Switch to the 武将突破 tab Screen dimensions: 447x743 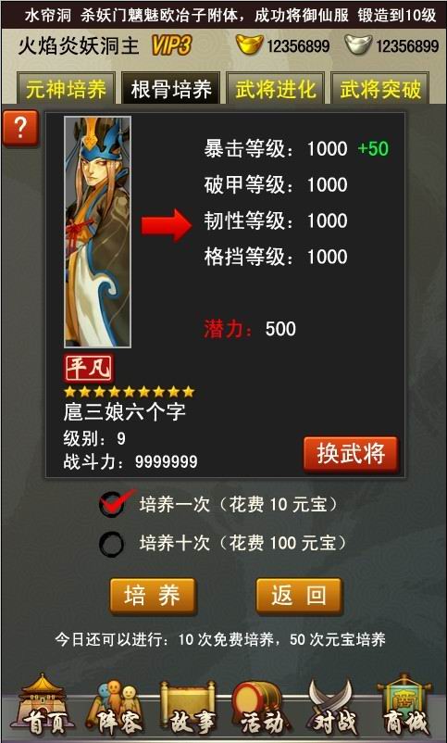tap(380, 89)
